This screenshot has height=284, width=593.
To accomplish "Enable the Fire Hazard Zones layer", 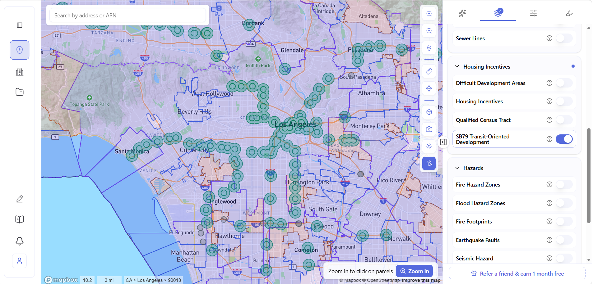I will click(564, 184).
